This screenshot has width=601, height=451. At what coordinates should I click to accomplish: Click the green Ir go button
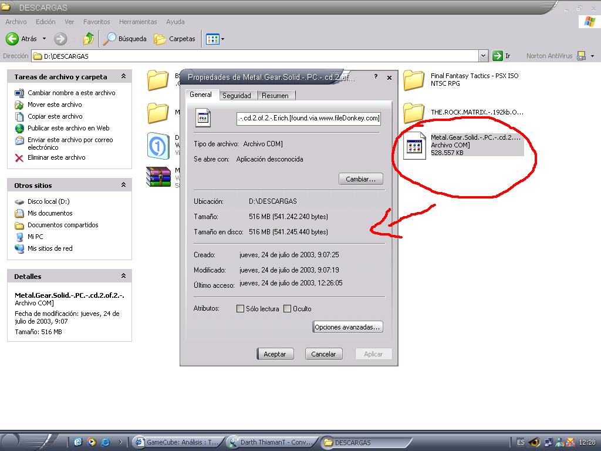[501, 56]
